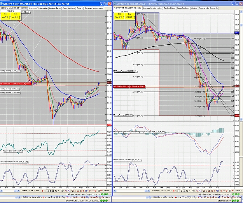The image size is (243, 203).
Task: Select Slow Stochastic Oscillator label in 5 min window
Action: (14, 162)
